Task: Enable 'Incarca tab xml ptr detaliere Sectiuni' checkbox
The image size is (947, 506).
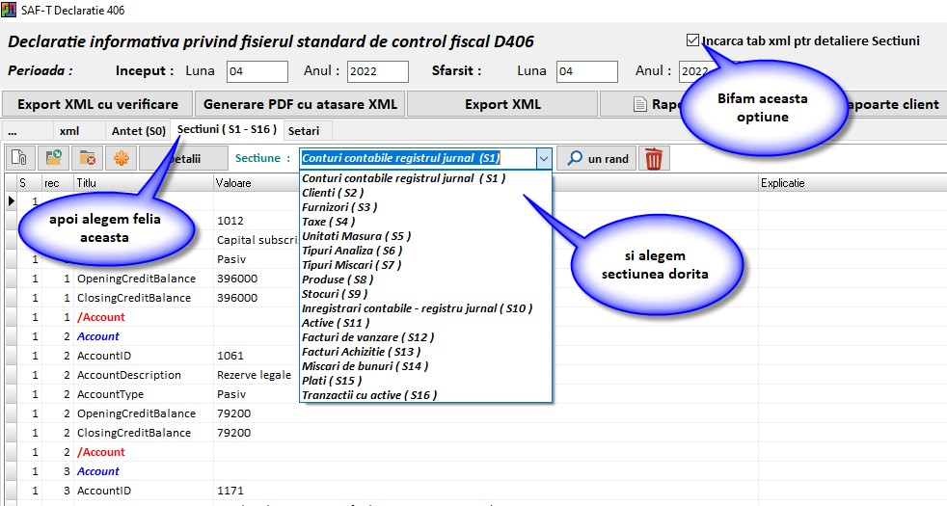Action: point(692,40)
